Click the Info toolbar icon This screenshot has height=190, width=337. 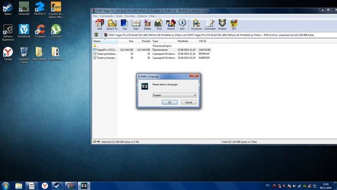(x=182, y=24)
